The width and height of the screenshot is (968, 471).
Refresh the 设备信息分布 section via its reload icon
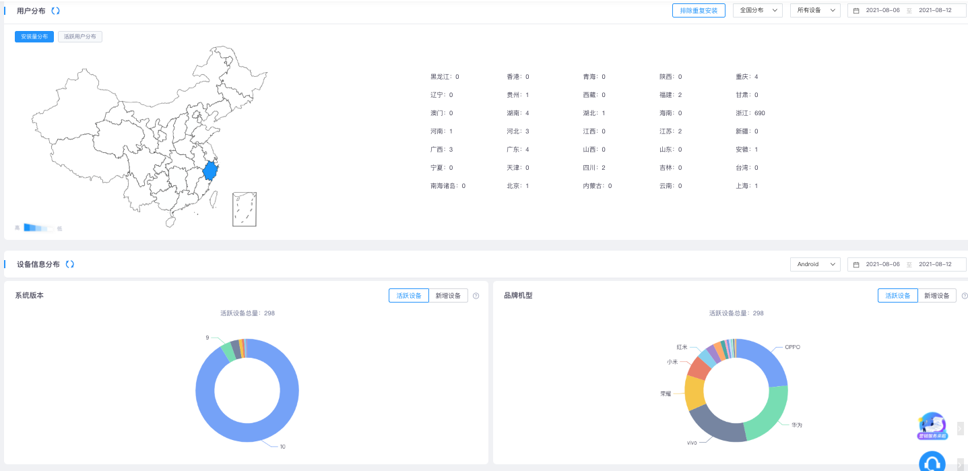pos(70,264)
